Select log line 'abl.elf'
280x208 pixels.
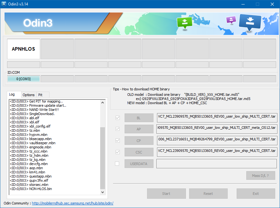tap(24, 118)
